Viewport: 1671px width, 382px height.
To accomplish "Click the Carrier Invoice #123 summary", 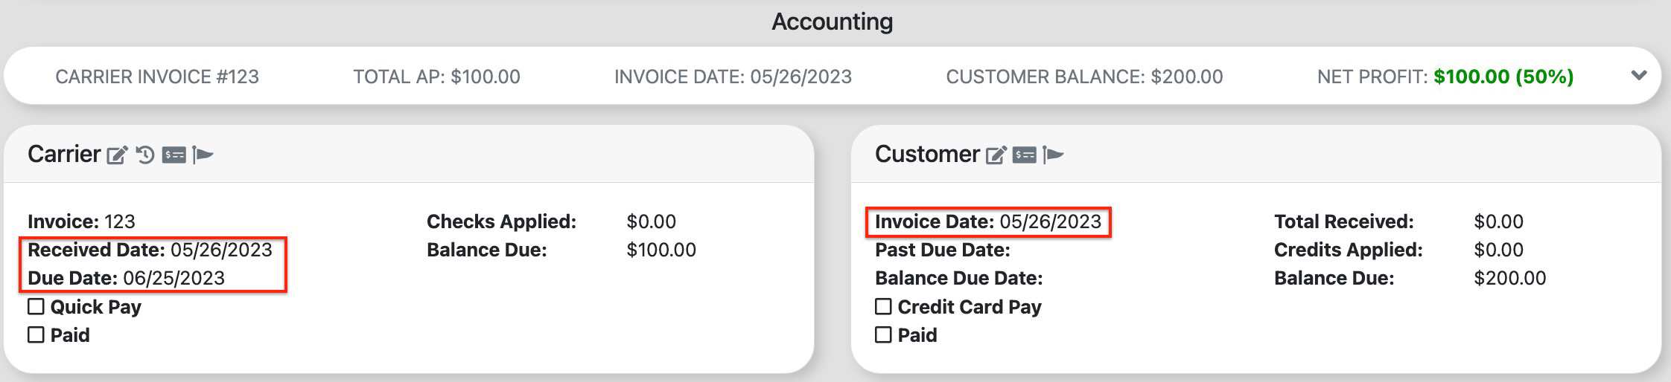I will [157, 77].
